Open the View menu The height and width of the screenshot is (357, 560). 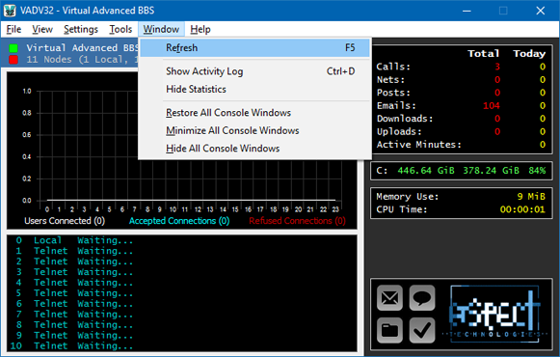click(x=42, y=29)
